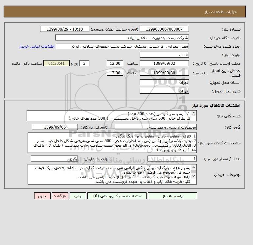This screenshot has width=253, height=245.
Task: Select buyer organization name field
Action: (x=122, y=37)
